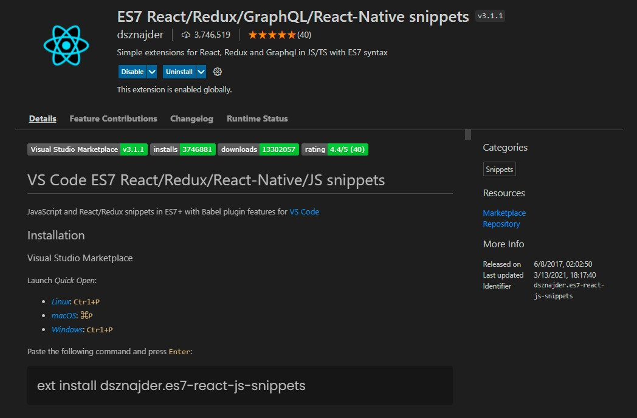Switch to the Details tab
This screenshot has width=637, height=418.
pyautogui.click(x=43, y=118)
